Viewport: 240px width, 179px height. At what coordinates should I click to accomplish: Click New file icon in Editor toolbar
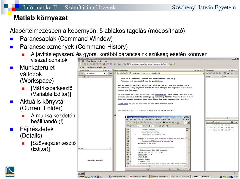point(128,122)
